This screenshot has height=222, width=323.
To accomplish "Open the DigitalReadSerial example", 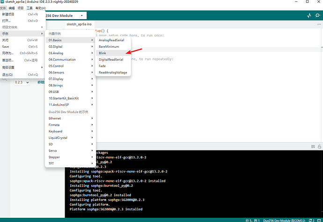I will (113, 59).
